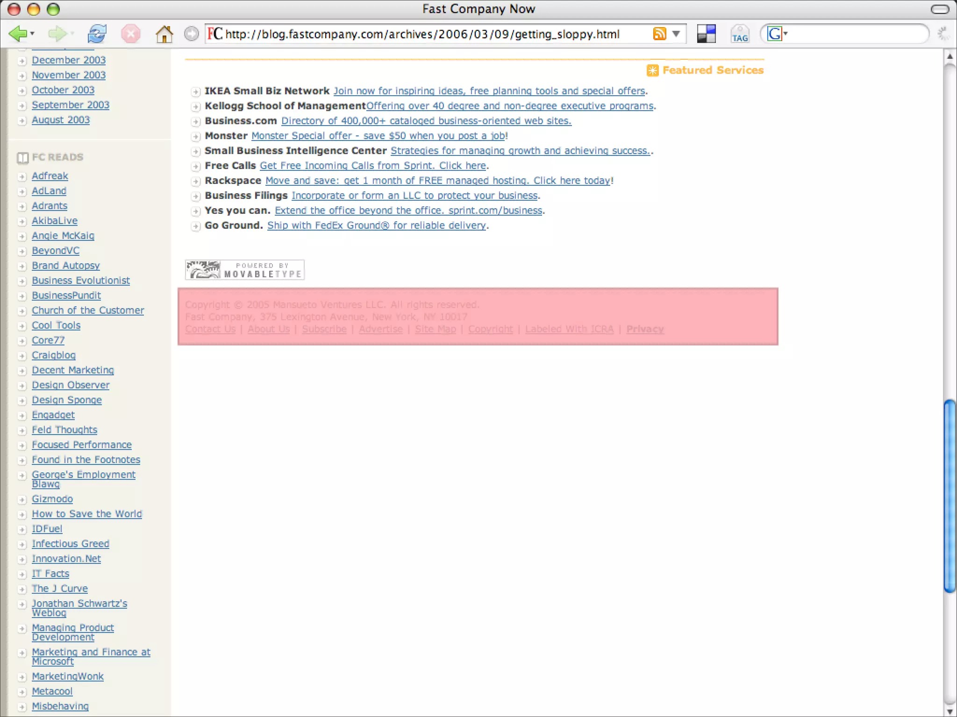
Task: Open George's Employment Blawg link
Action: (x=84, y=479)
